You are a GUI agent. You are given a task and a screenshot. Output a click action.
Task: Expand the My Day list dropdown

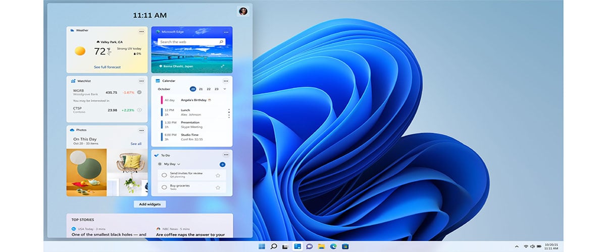pyautogui.click(x=179, y=164)
